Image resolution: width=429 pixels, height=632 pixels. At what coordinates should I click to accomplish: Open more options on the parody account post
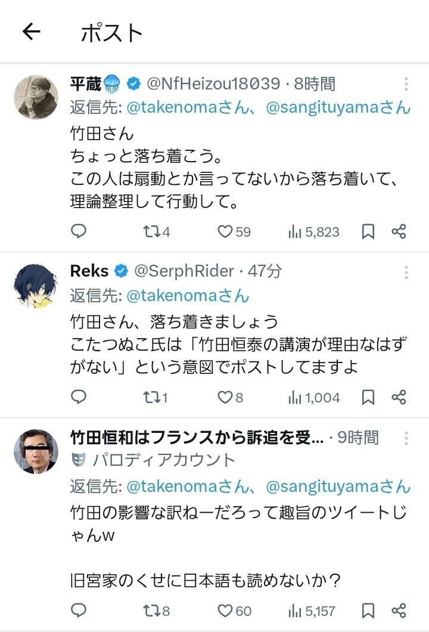point(406,438)
